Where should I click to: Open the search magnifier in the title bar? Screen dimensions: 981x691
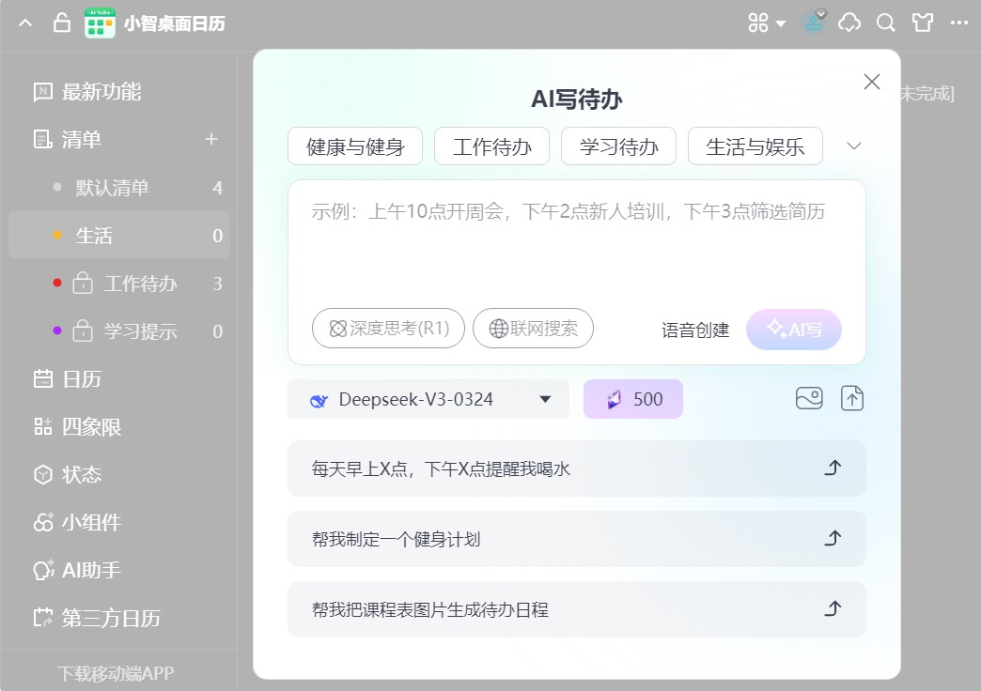tap(884, 23)
